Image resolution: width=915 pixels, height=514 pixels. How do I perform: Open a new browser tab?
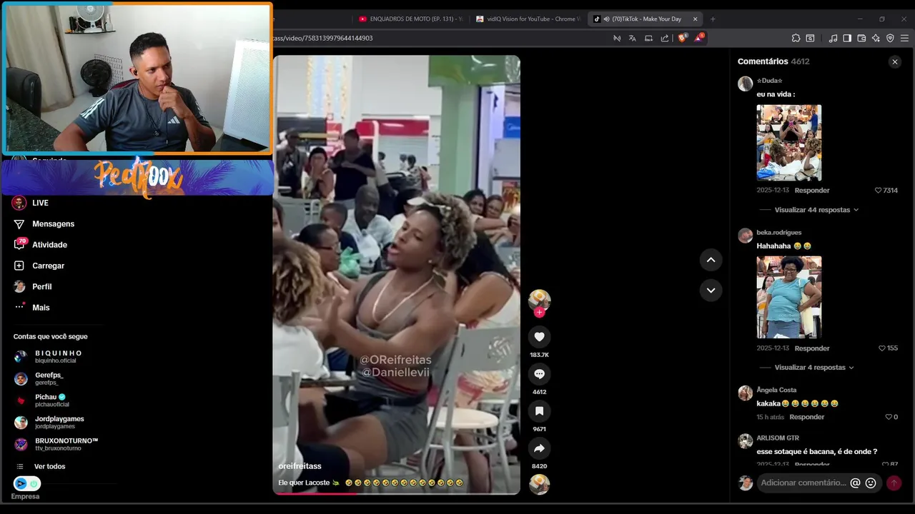click(x=713, y=19)
